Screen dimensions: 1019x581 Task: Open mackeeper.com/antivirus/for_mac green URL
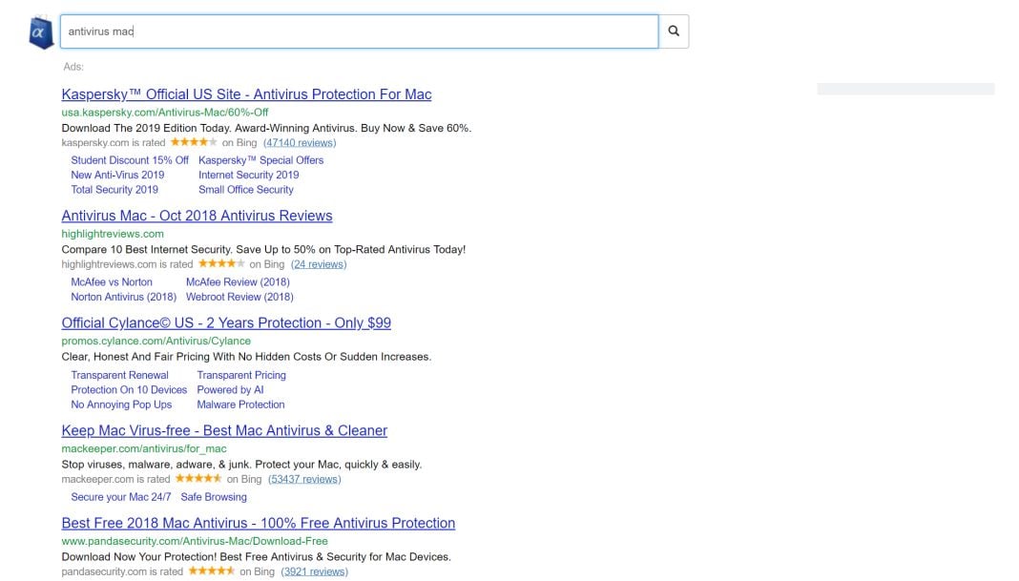pyautogui.click(x=144, y=449)
